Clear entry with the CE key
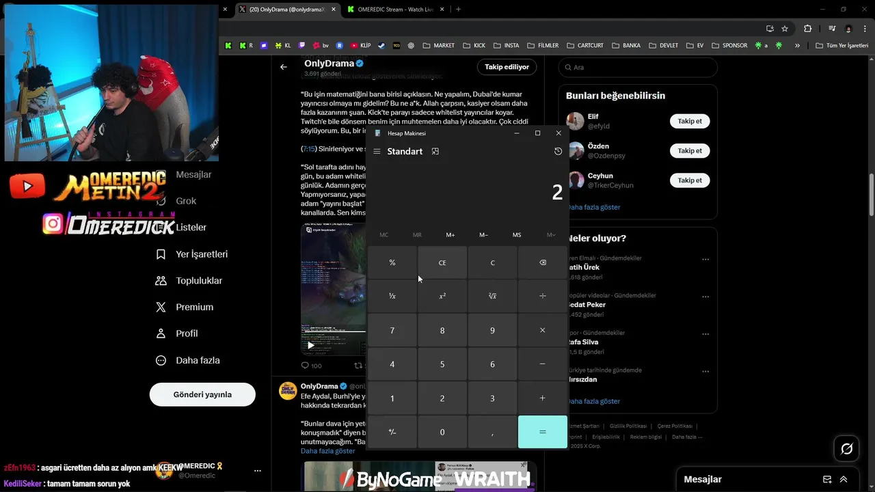This screenshot has width=875, height=492. tap(442, 262)
